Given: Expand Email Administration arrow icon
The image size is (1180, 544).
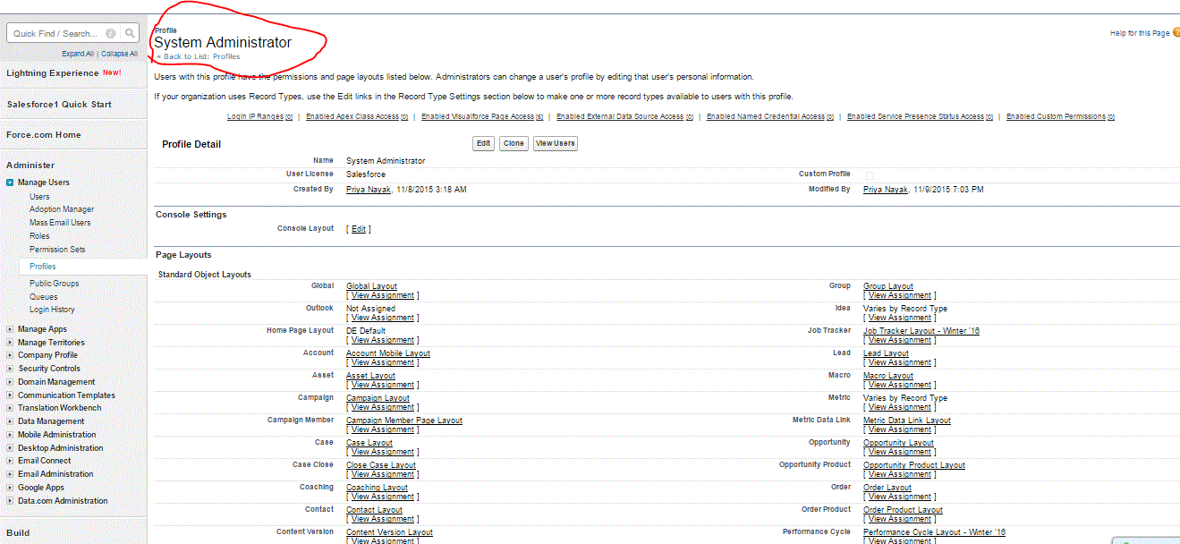Looking at the screenshot, I should [10, 474].
